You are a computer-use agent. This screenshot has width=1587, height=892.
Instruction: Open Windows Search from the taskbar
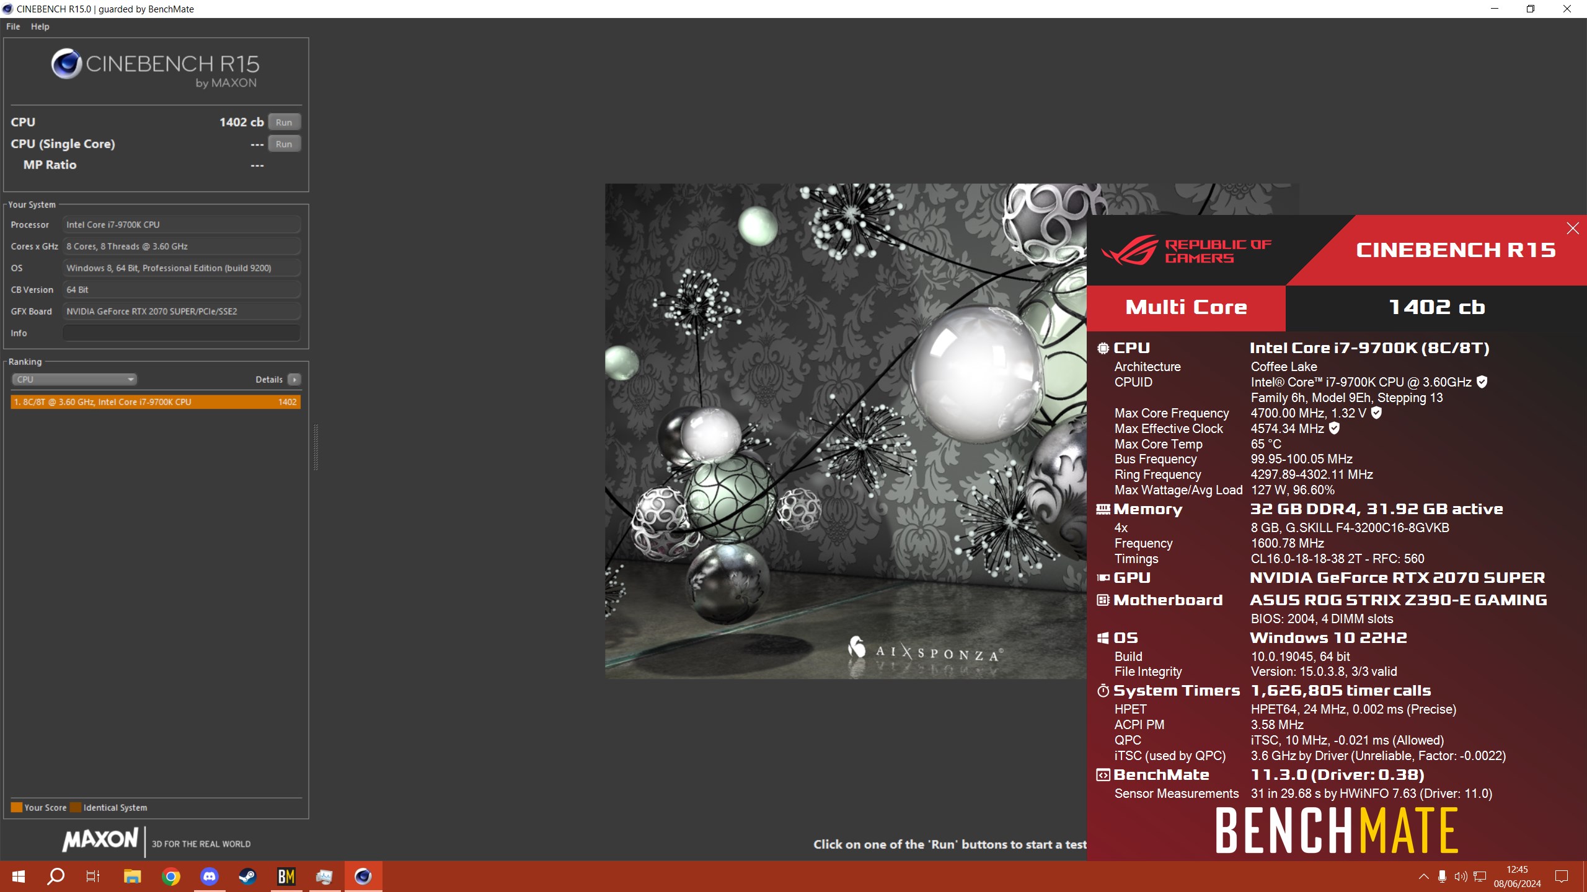click(56, 877)
